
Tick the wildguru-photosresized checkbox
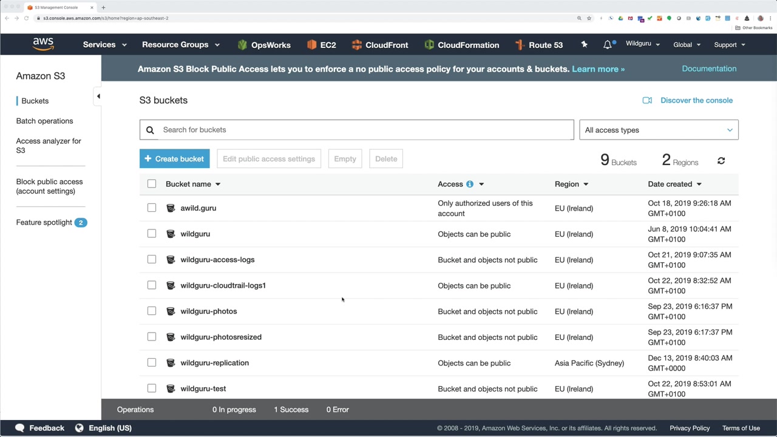(152, 337)
